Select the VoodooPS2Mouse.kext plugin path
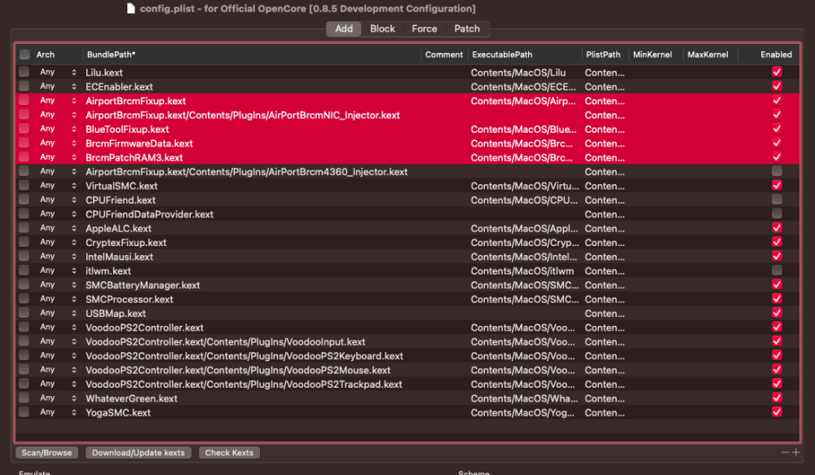 (x=238, y=370)
